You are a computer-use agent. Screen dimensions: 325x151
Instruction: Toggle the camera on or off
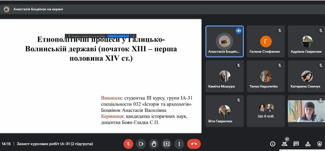coord(141,144)
